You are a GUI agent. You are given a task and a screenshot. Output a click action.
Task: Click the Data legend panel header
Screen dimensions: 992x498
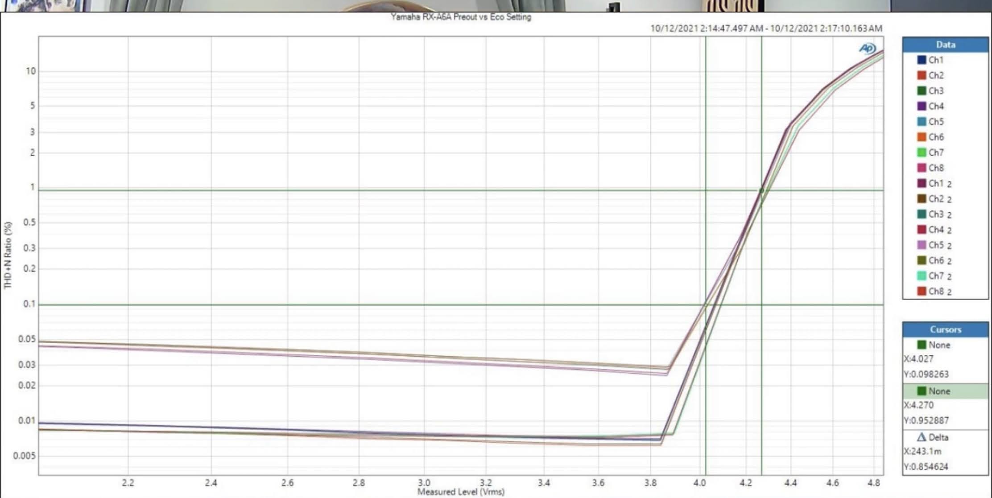[945, 45]
